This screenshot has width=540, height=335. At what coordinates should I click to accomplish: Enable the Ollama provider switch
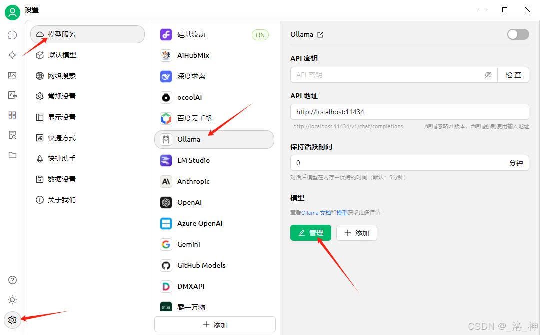point(518,34)
